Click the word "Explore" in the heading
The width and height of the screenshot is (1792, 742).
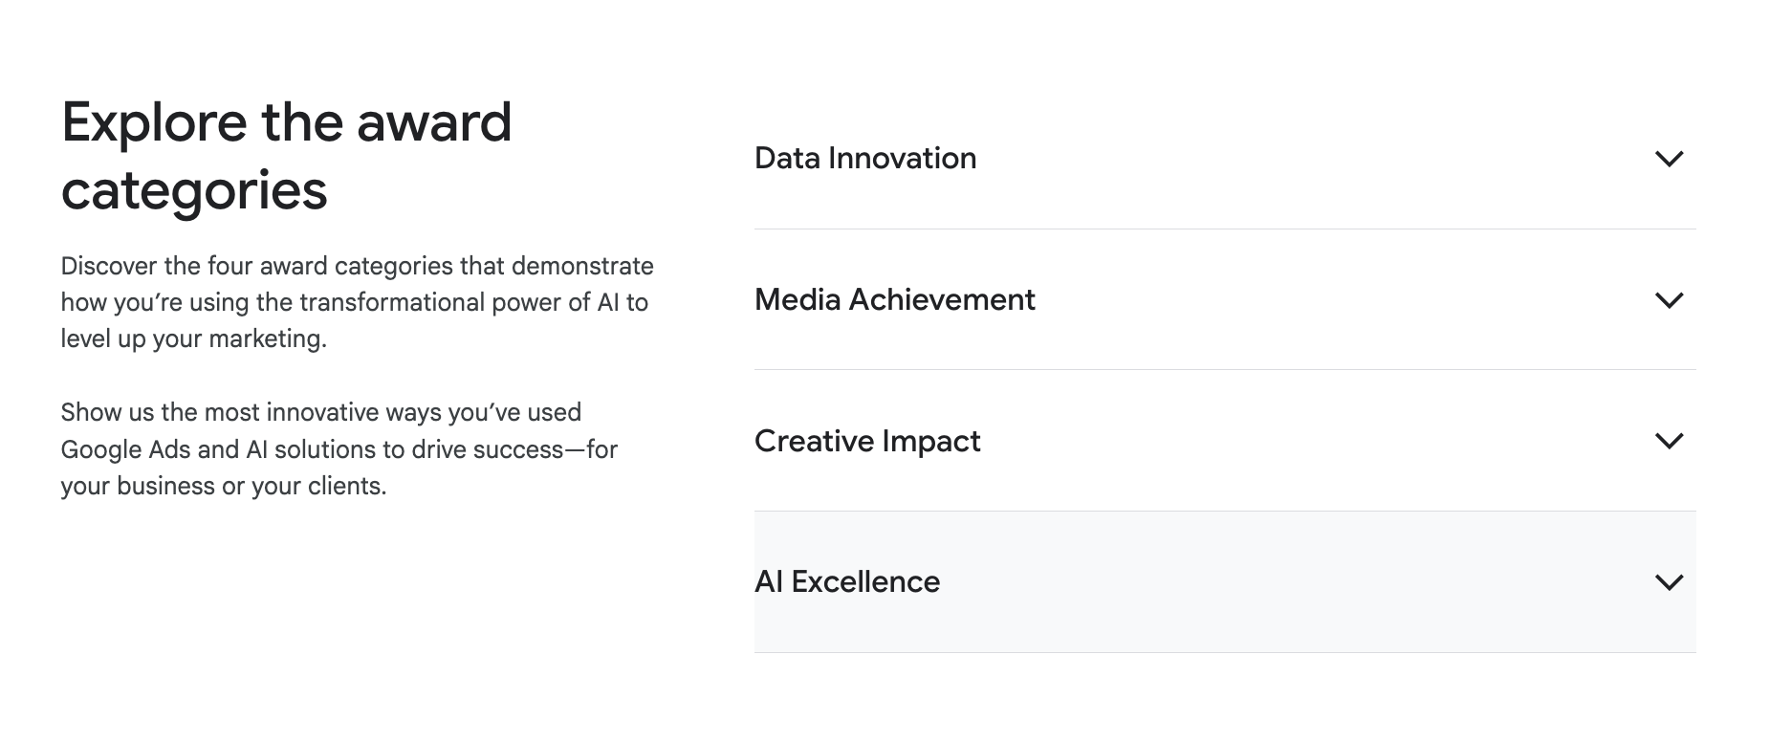tap(154, 122)
